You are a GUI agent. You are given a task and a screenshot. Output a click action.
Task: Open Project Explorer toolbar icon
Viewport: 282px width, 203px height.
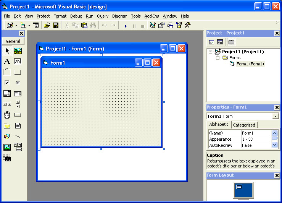pyautogui.click(x=153, y=25)
